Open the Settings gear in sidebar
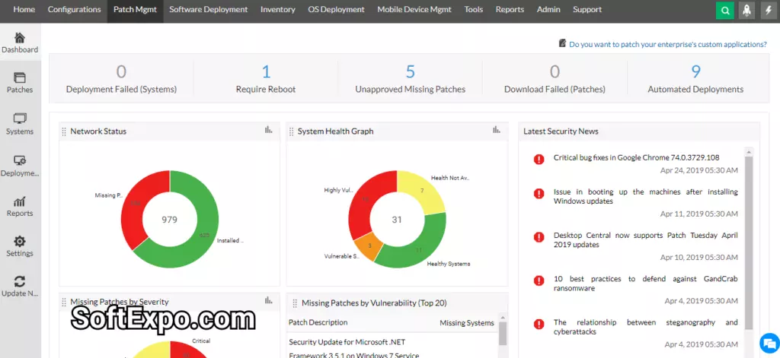The image size is (780, 358). click(19, 242)
